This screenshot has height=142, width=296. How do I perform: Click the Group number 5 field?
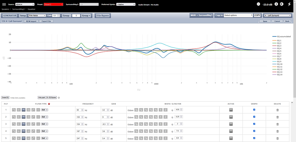pyautogui.click(x=76, y=16)
